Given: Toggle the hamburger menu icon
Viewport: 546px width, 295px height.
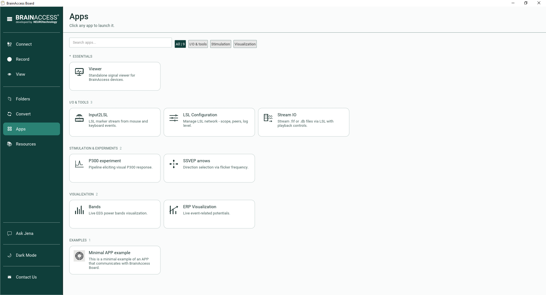Looking at the screenshot, I should pyautogui.click(x=9, y=19).
